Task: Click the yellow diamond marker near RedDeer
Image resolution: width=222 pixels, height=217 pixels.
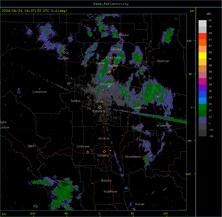Action: 109,72
